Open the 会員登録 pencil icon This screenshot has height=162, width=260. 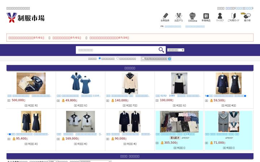165,17
